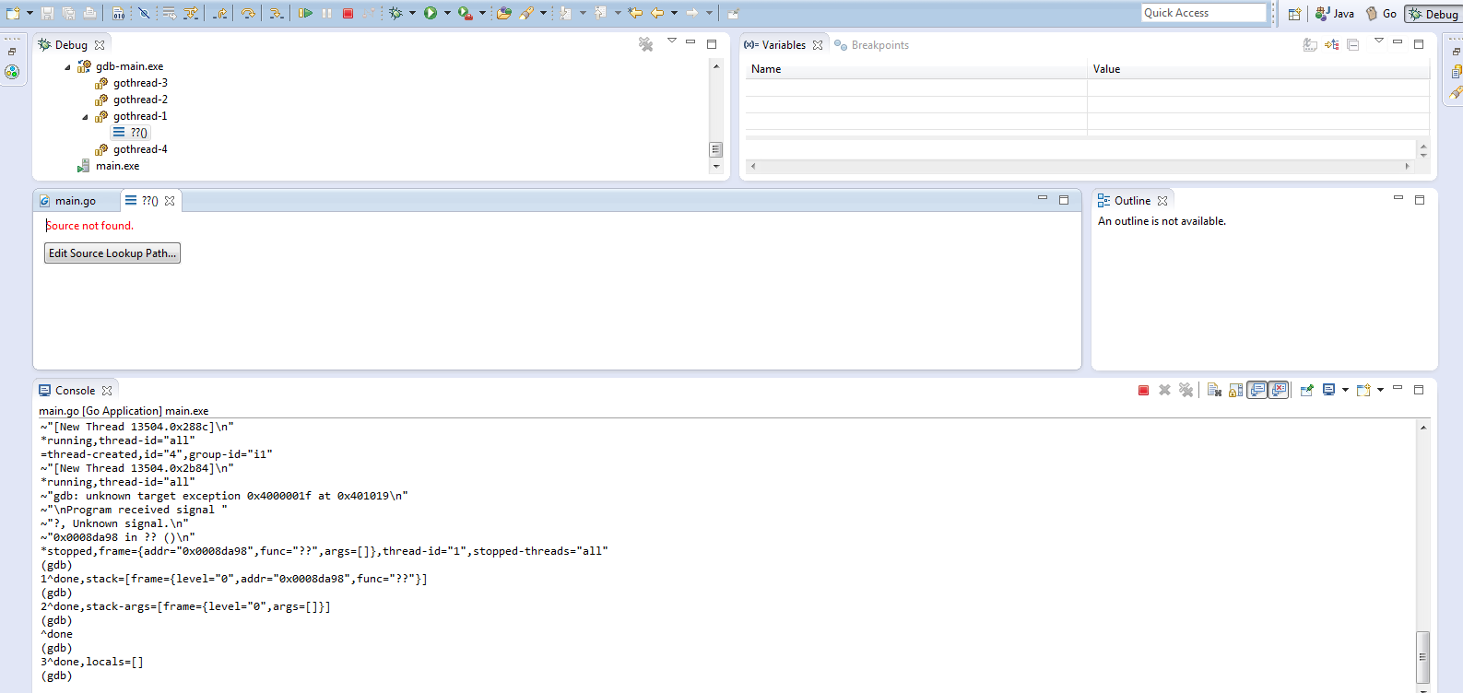Click the Instruction Stepping Mode icon

point(119,13)
